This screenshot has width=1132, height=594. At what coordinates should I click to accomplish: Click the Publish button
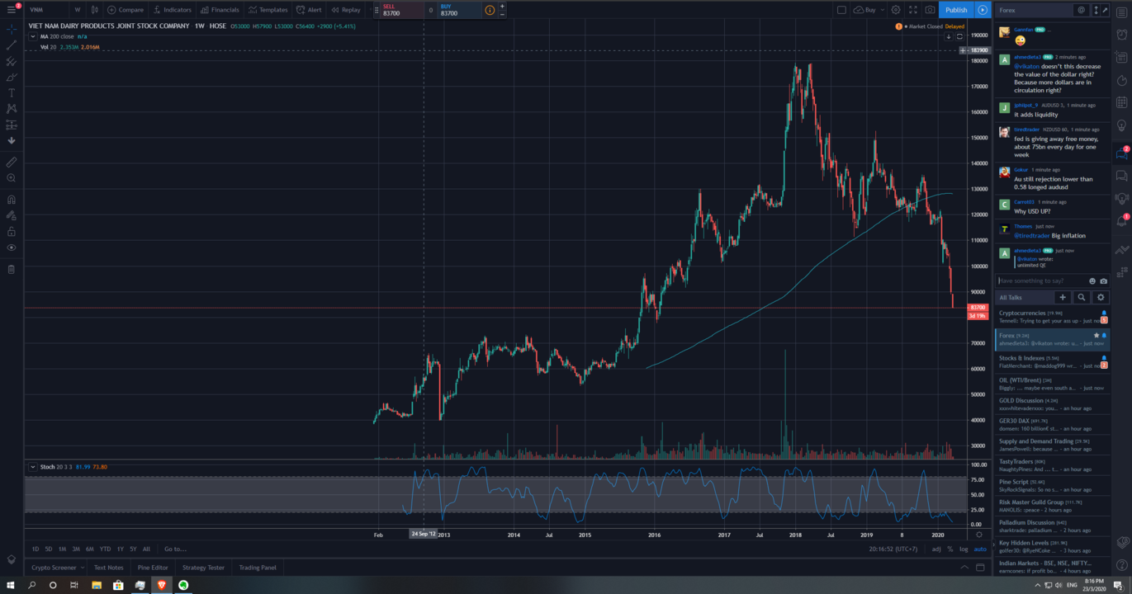coord(956,10)
